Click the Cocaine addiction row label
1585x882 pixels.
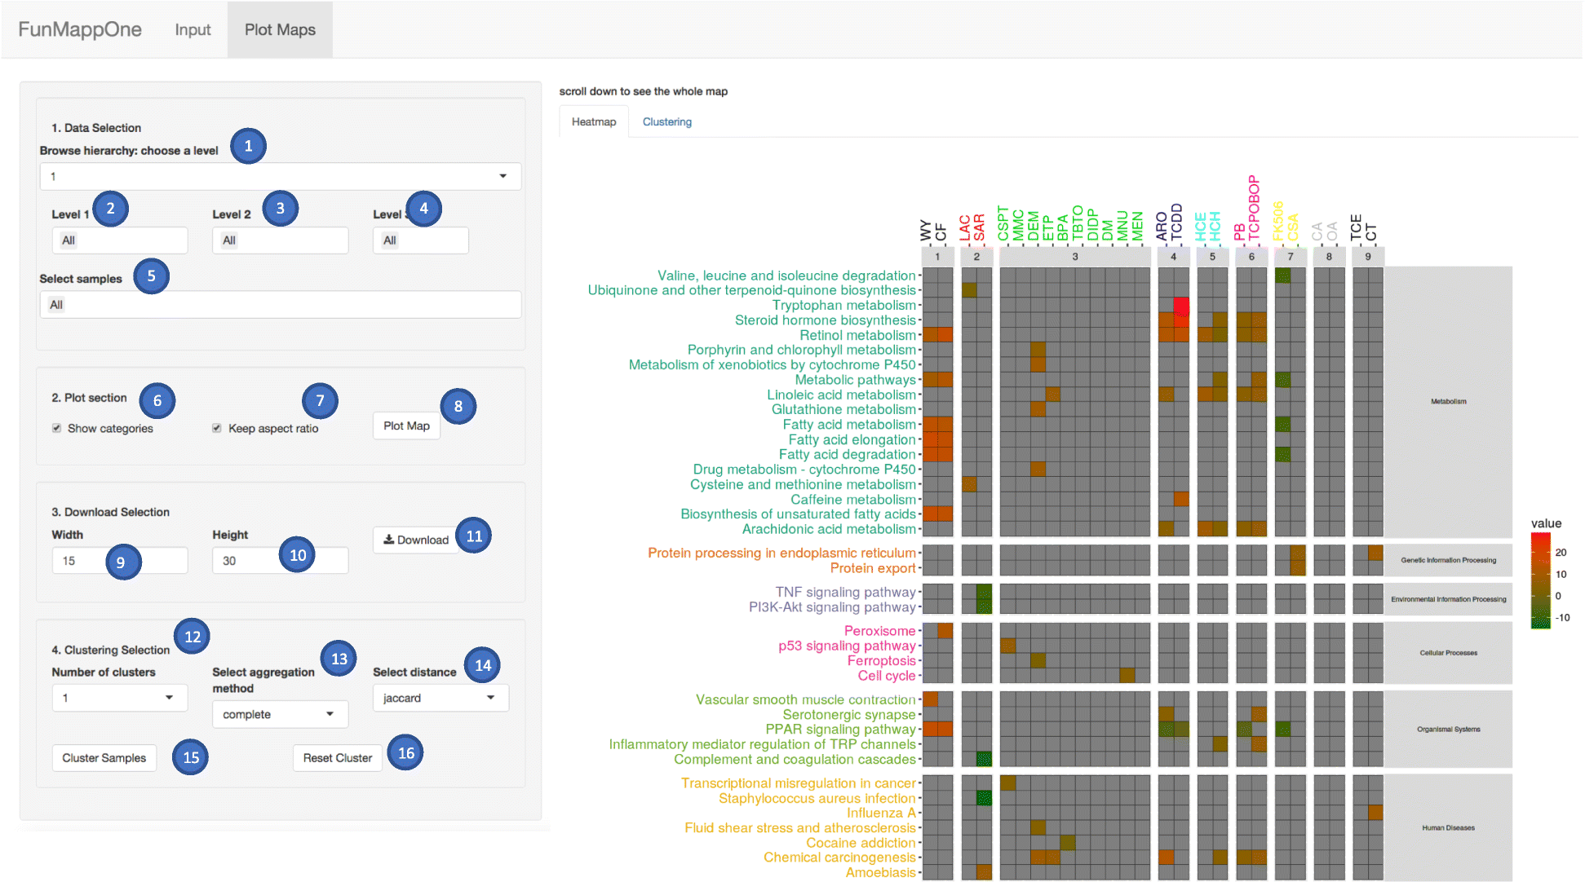tap(861, 843)
